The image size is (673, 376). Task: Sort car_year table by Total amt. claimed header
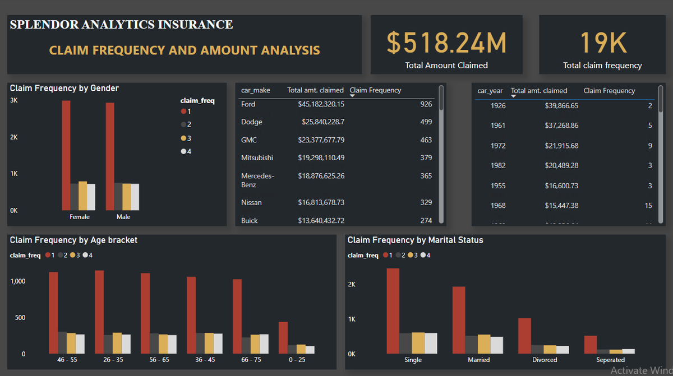(539, 91)
